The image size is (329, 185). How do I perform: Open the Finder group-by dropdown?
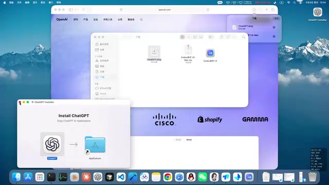coord(211,37)
